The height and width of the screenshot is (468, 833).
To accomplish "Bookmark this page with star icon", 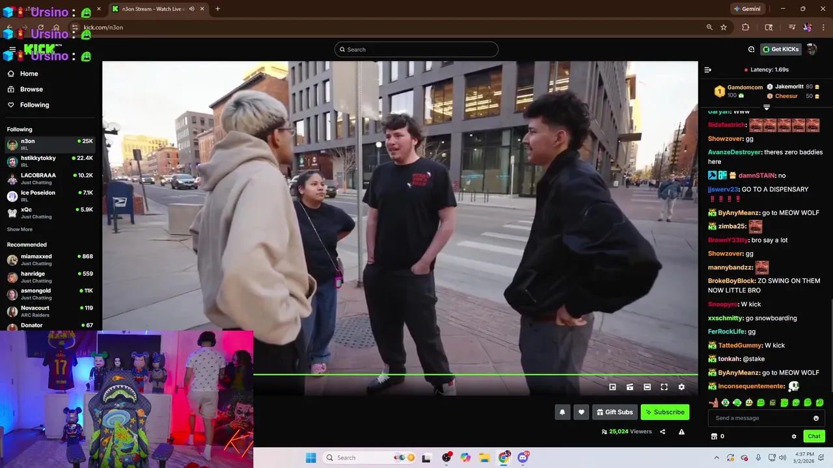I will [x=724, y=27].
